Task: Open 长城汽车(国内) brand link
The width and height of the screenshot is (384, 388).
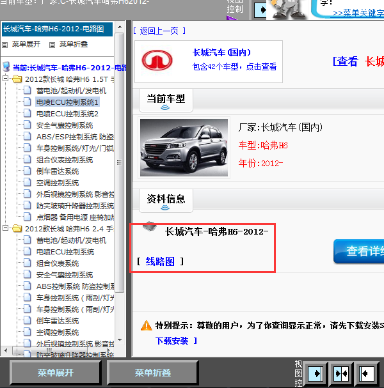Action: (x=221, y=52)
